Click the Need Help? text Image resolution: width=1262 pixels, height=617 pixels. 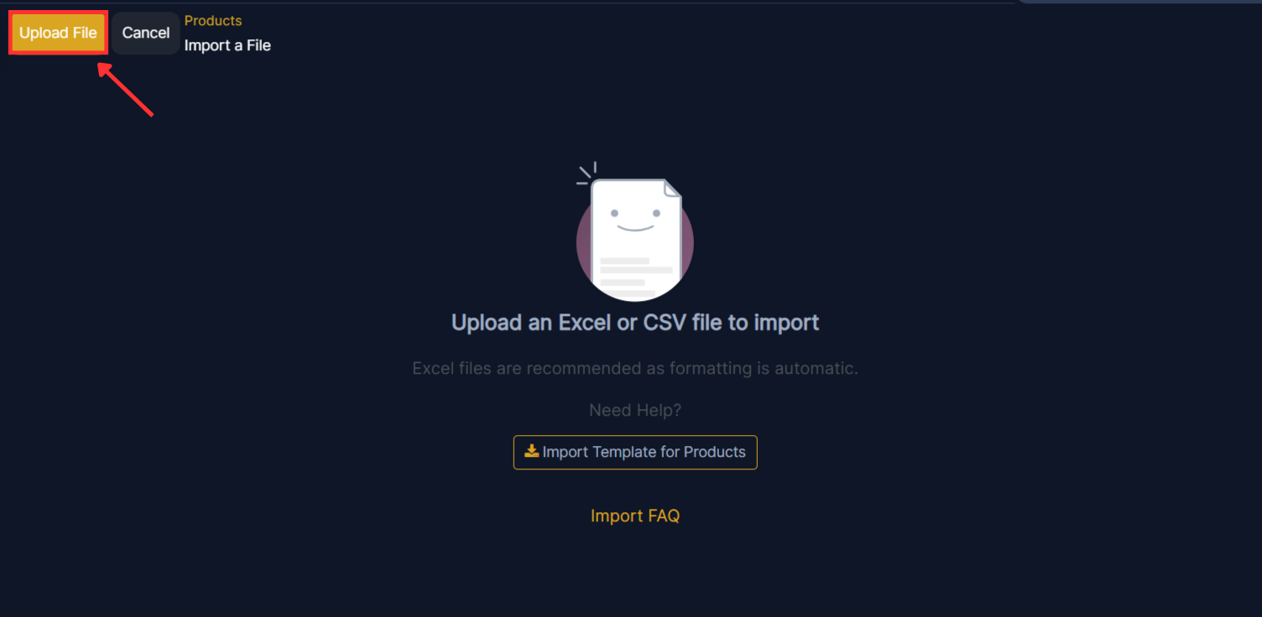pyautogui.click(x=635, y=410)
